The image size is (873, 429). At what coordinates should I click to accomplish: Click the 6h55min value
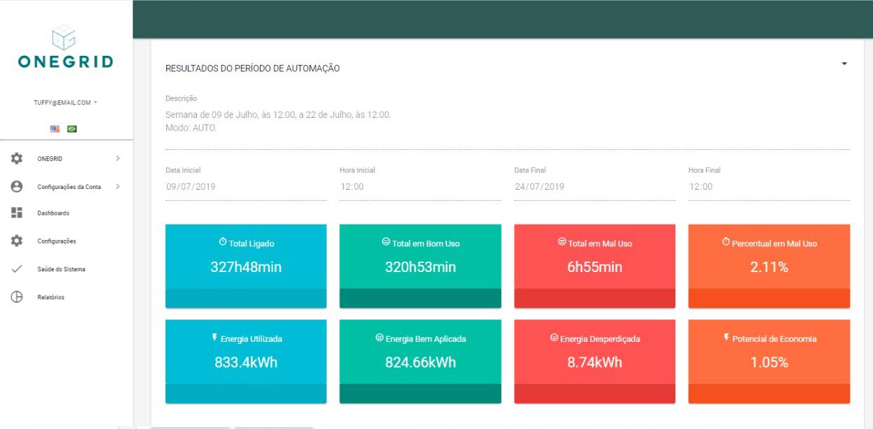click(594, 266)
